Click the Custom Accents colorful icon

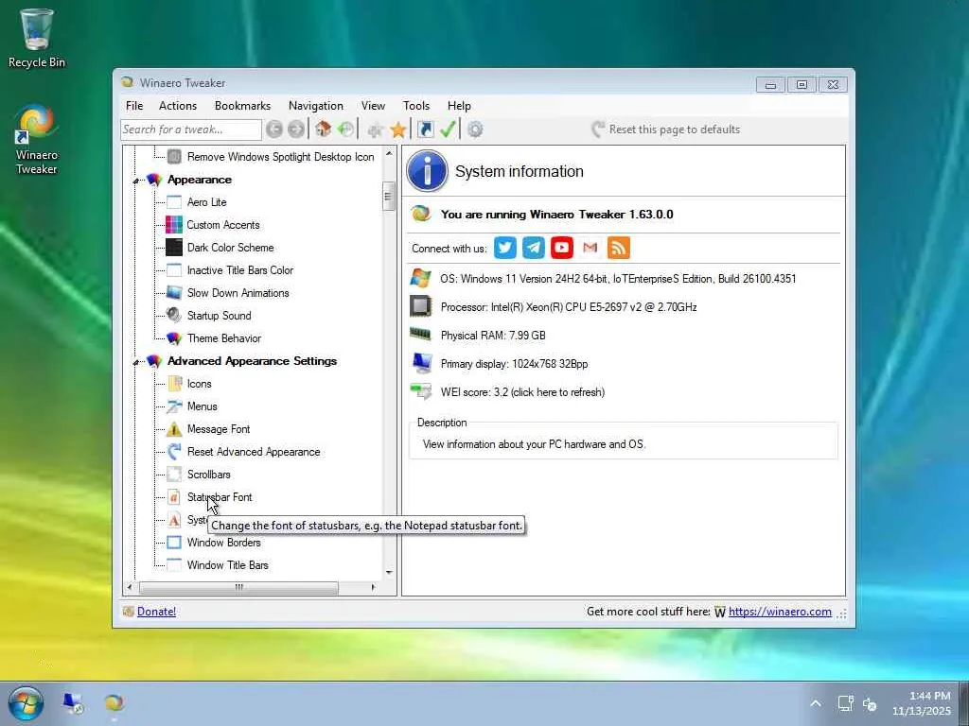pyautogui.click(x=174, y=225)
